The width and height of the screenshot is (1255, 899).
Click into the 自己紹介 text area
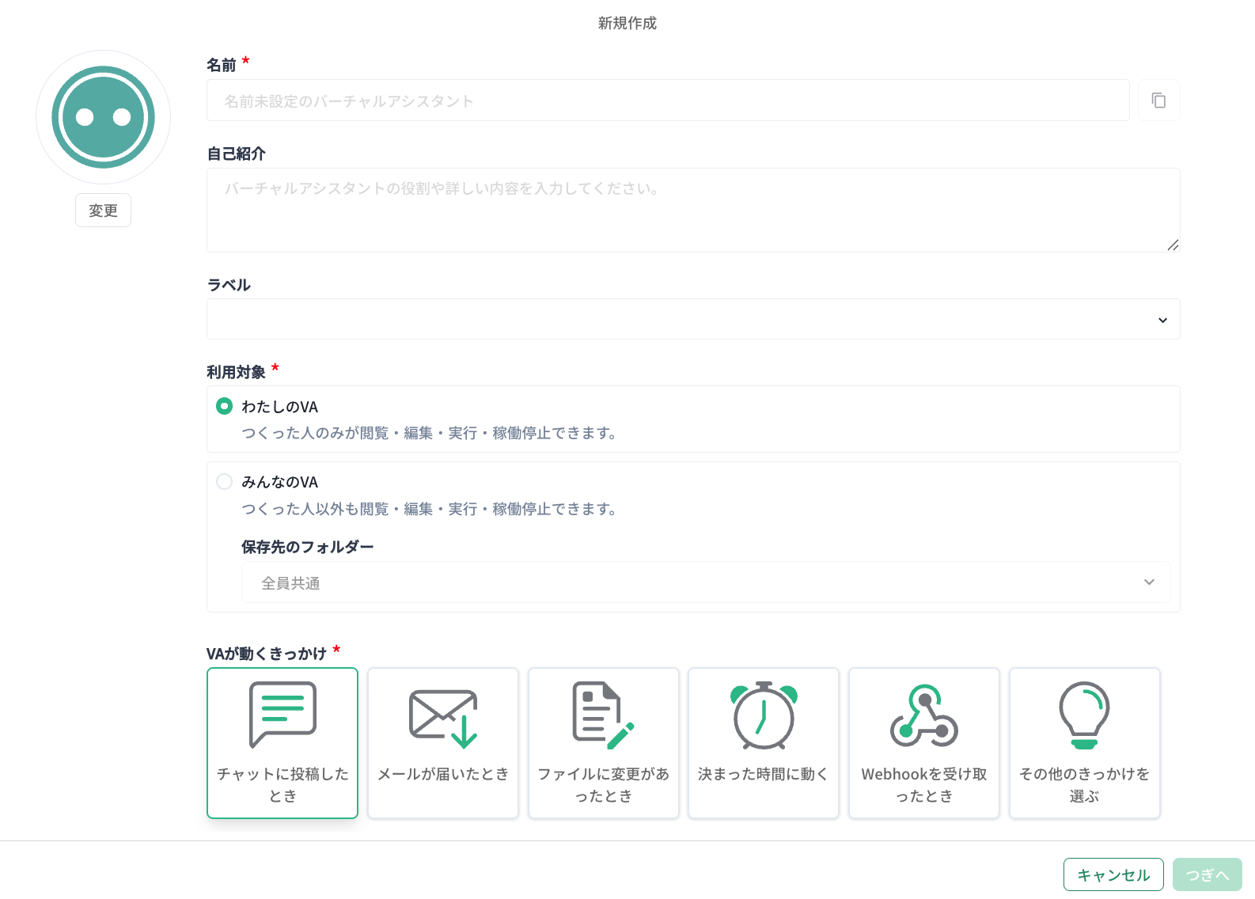point(692,210)
